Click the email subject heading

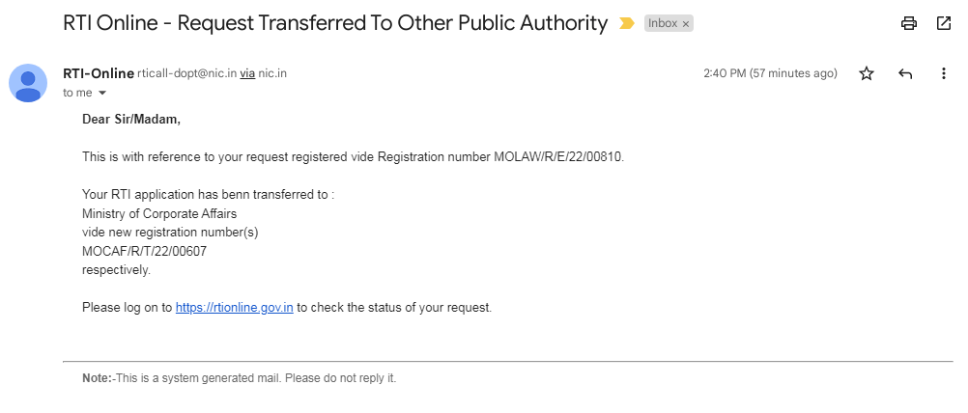pyautogui.click(x=335, y=23)
